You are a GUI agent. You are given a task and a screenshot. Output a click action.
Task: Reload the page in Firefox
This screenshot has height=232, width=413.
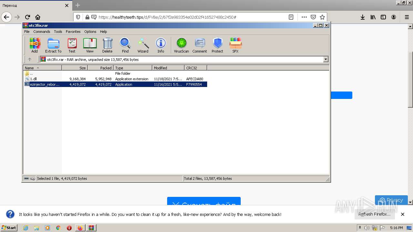pyautogui.click(x=27, y=17)
